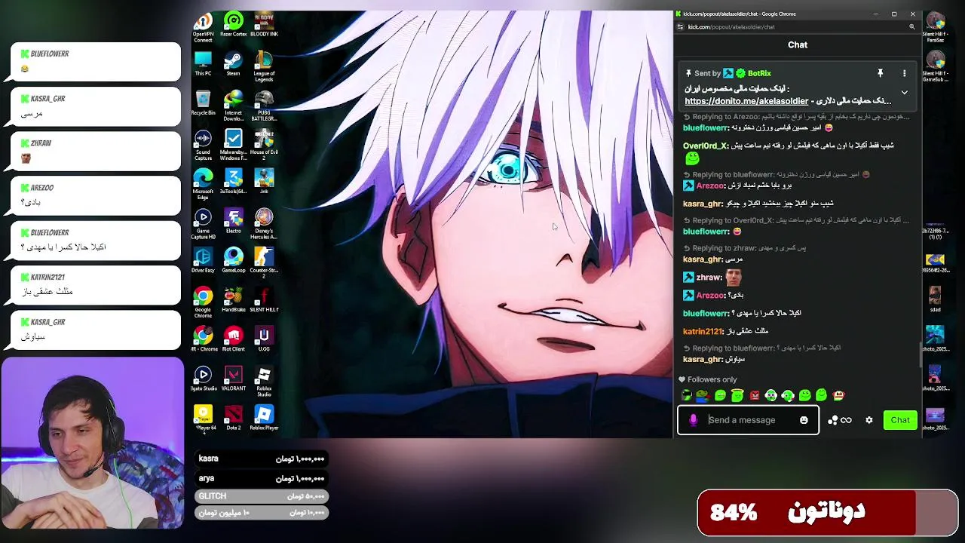Focus the 'Send a message' input field
Viewport: 965px width, 543px height.
(749, 420)
